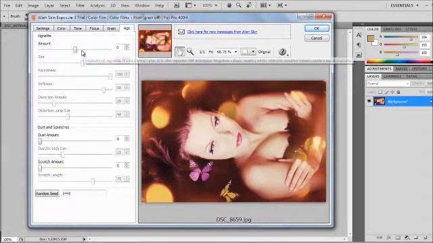Viewport: 433px width, 243px height.
Task: Open the Character panel icon
Action: [359, 35]
